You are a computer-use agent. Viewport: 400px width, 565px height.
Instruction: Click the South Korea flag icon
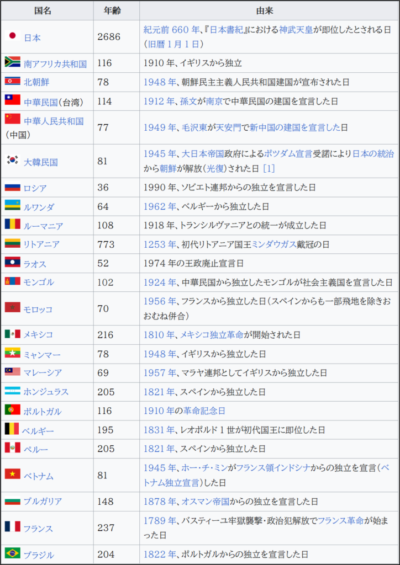pos(12,161)
